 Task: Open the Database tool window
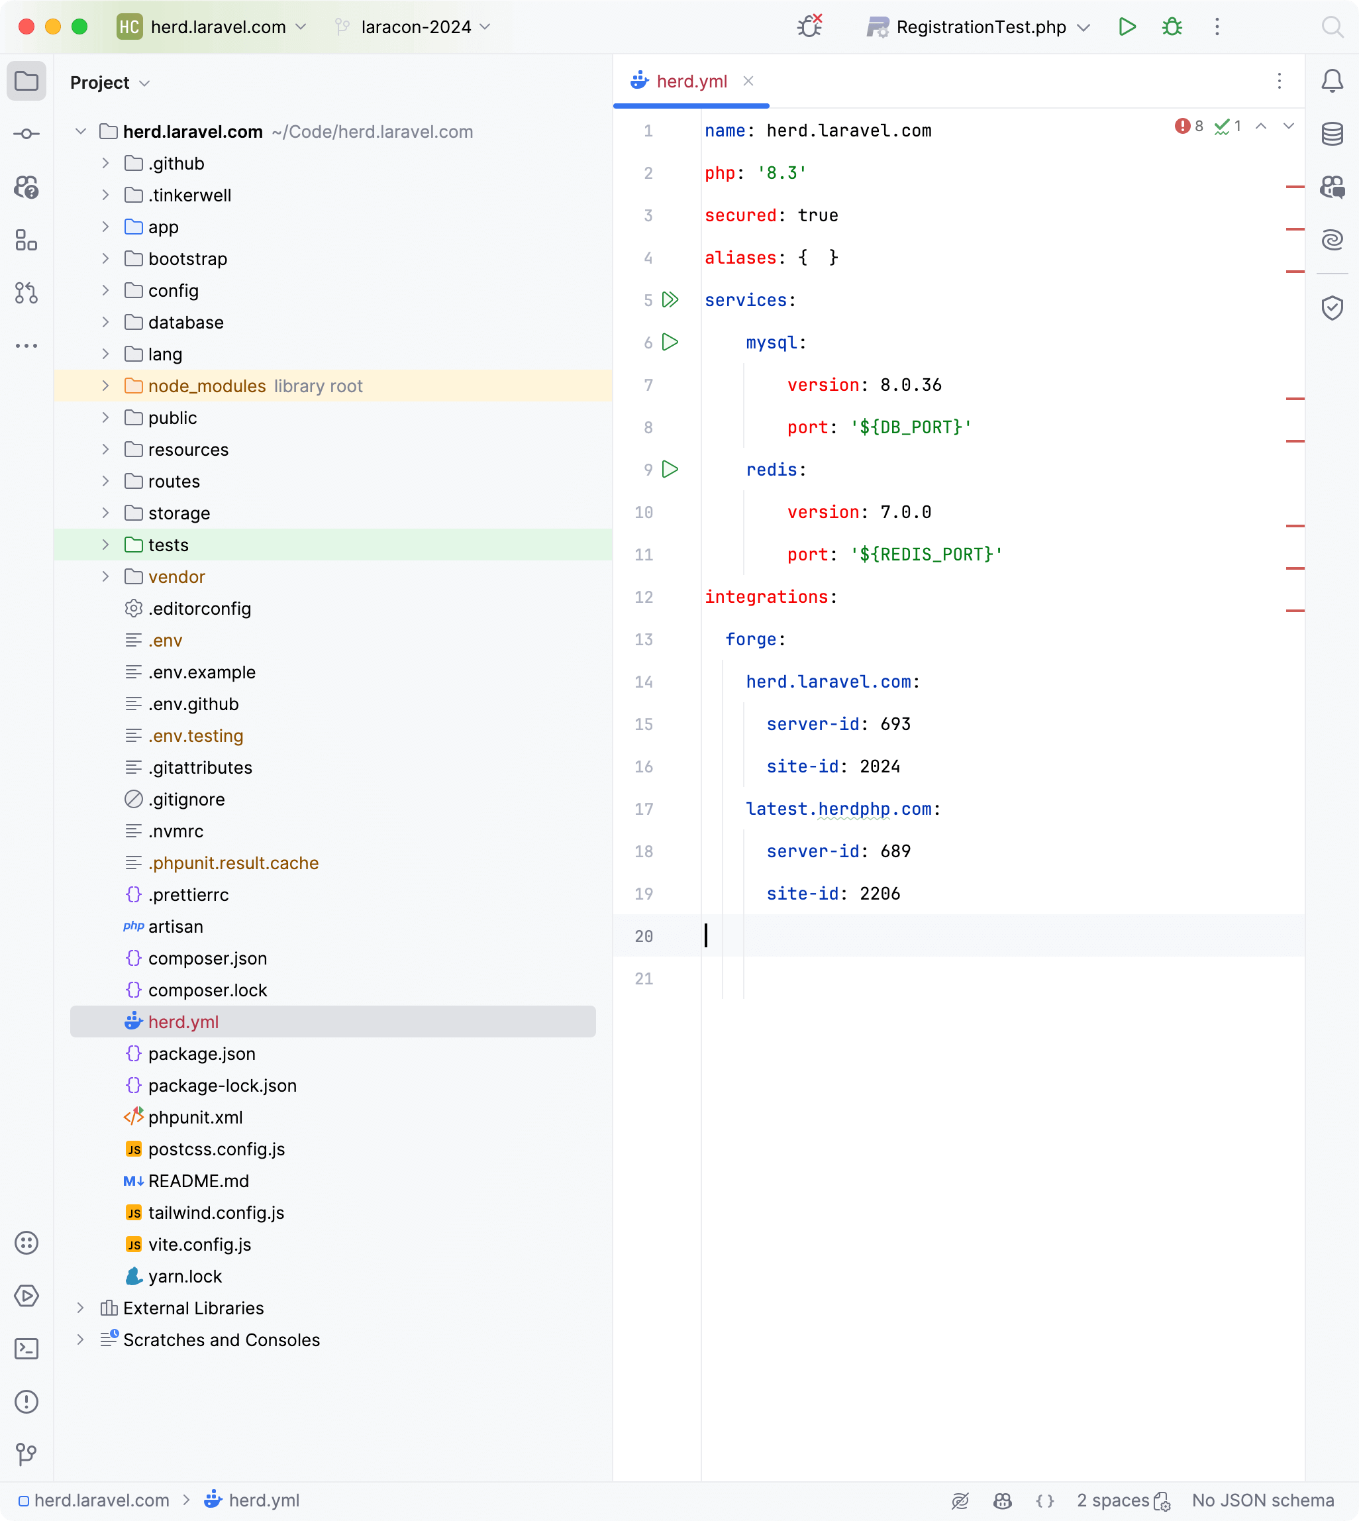tap(1332, 135)
